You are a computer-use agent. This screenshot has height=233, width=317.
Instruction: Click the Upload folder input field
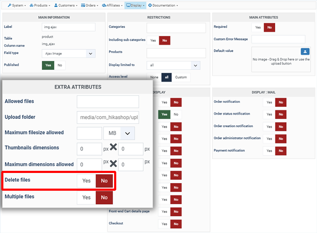pyautogui.click(x=108, y=118)
